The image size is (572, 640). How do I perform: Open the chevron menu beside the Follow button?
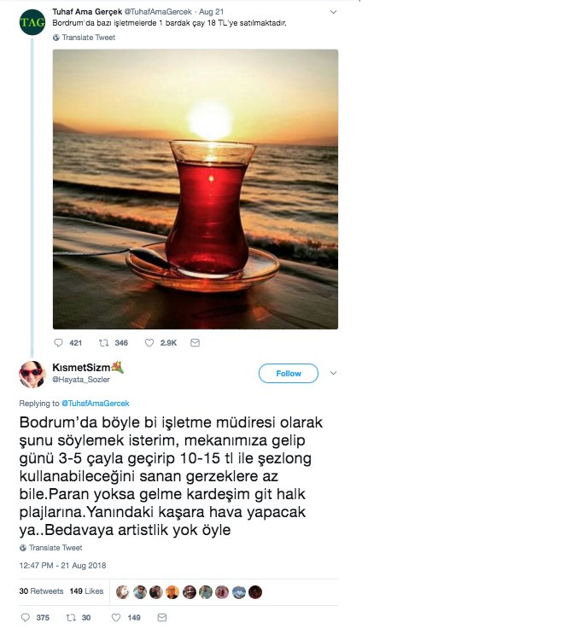pos(333,373)
